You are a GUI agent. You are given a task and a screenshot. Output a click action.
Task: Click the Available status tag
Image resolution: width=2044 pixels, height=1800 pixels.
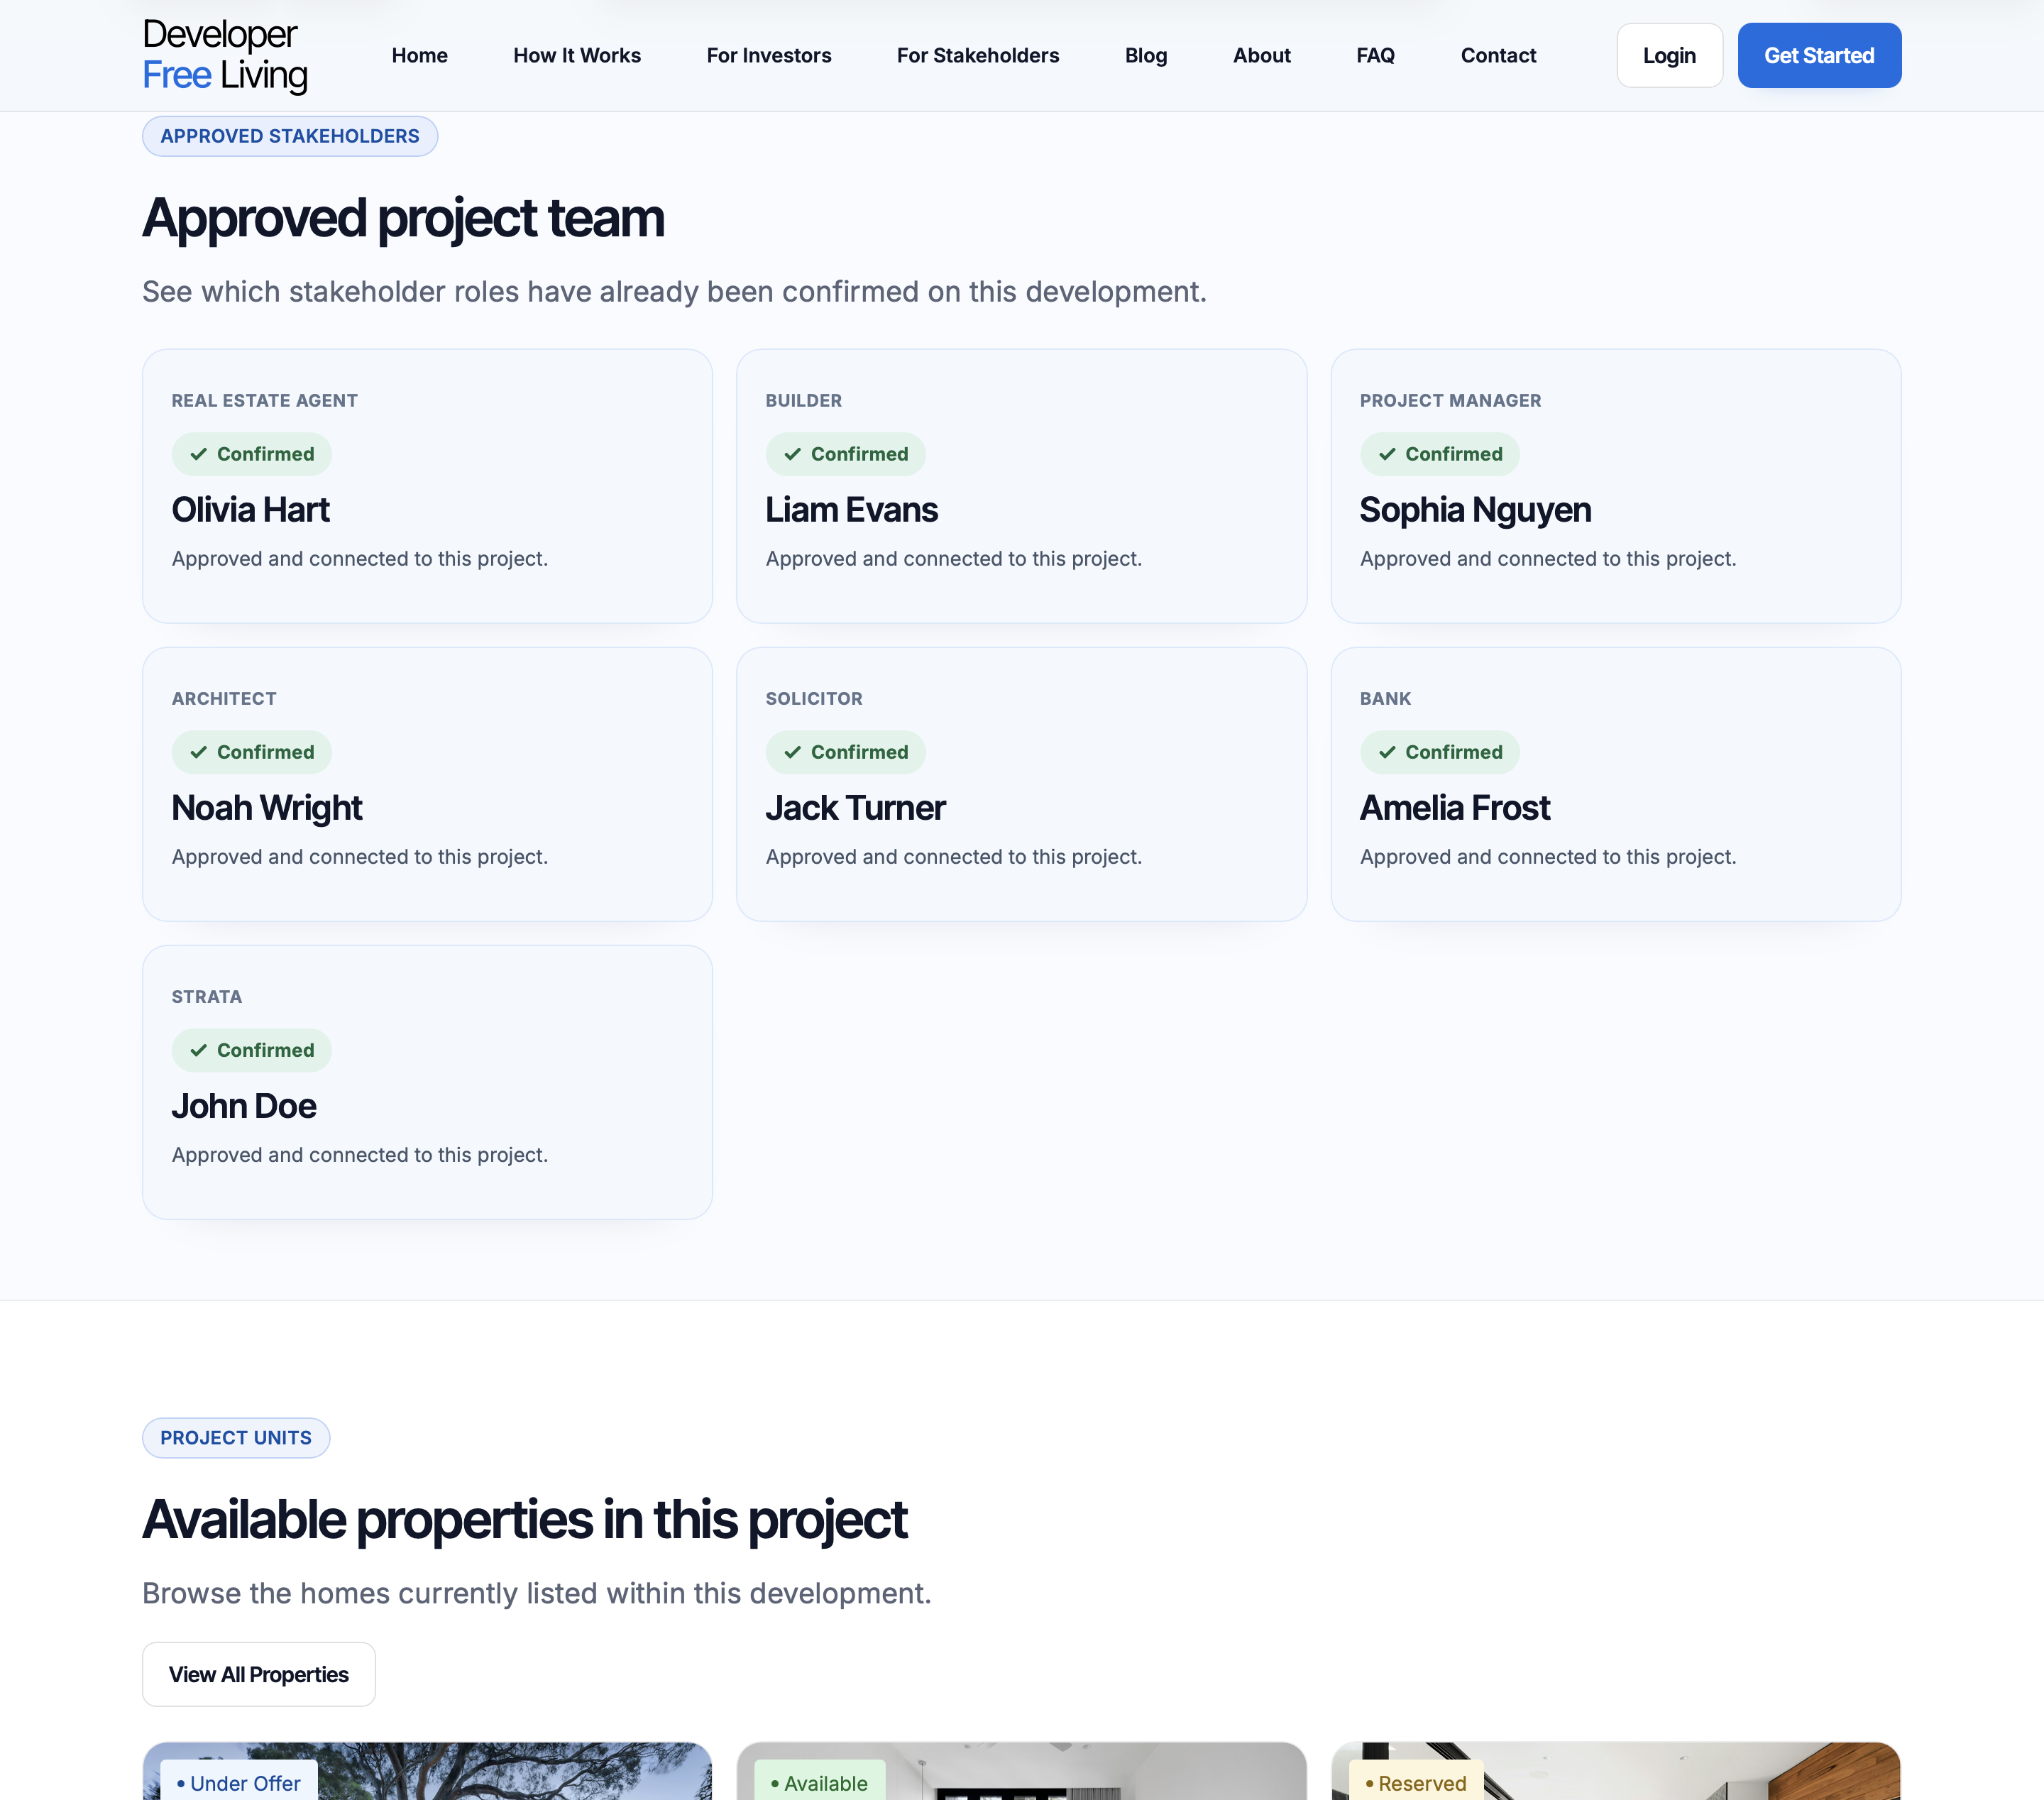click(x=819, y=1781)
